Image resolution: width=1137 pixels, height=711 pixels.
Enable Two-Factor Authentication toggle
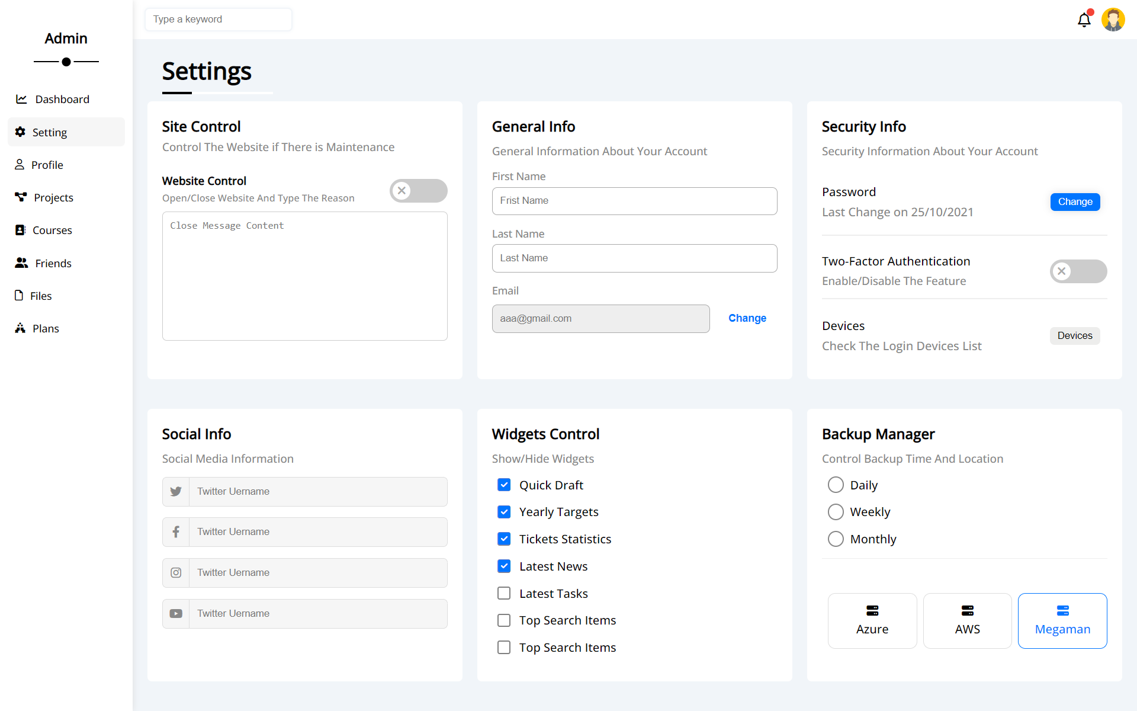coord(1078,271)
